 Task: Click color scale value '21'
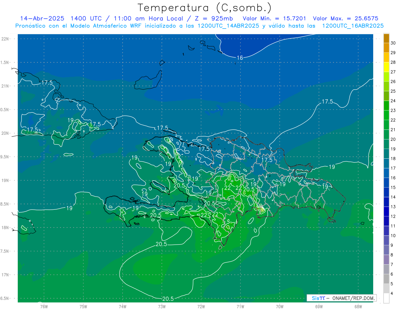(393, 129)
